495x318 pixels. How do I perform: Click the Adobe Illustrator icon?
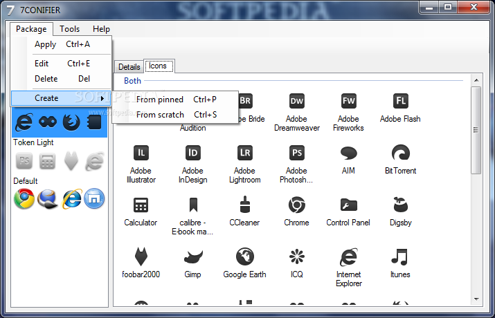pos(141,153)
